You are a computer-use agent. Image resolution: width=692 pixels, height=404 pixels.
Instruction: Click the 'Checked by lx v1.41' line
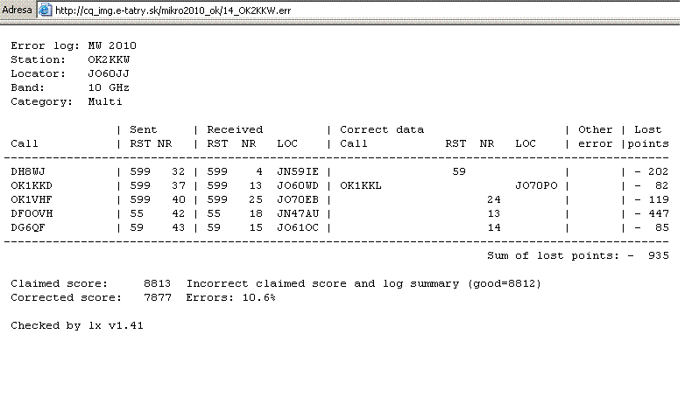(x=77, y=325)
